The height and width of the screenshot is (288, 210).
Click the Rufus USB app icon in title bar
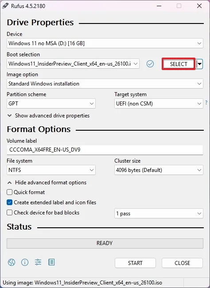[5, 6]
